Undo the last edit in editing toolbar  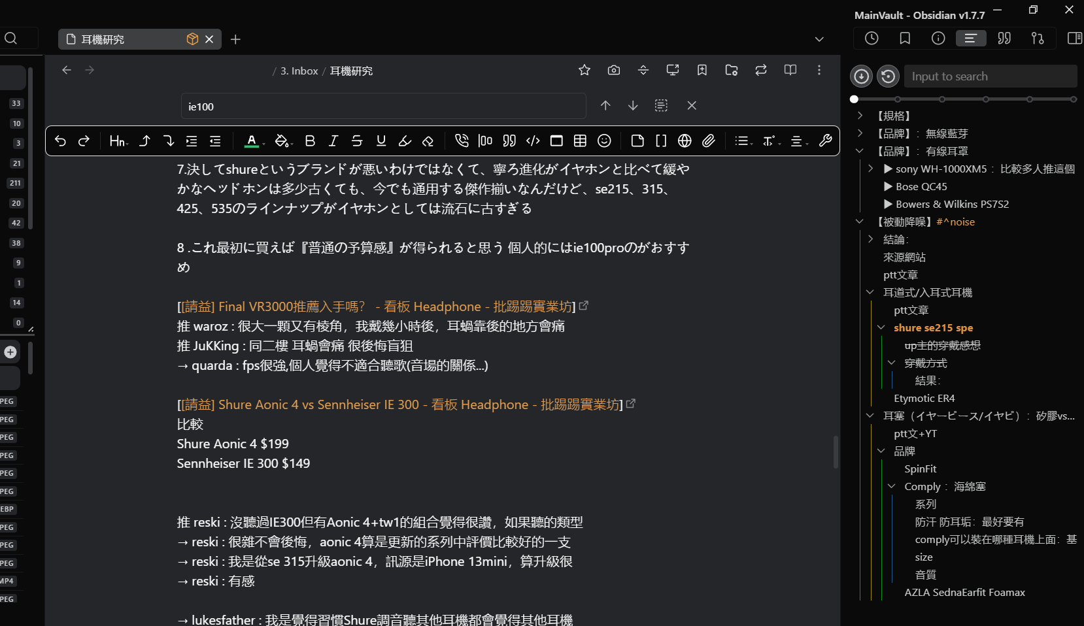[x=60, y=140]
